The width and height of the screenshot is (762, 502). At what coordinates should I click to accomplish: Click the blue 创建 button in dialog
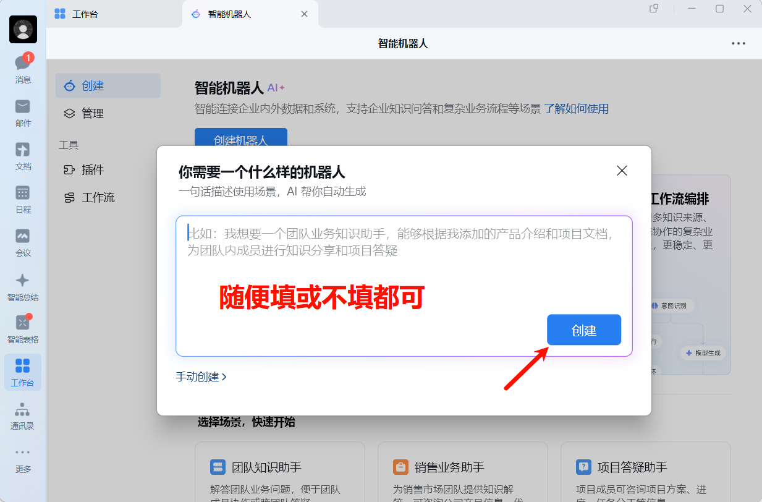[584, 330]
